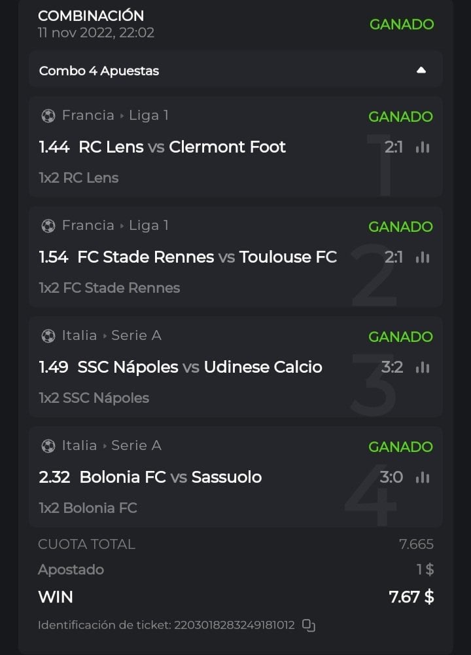471x655 pixels.
Task: Click the Italia Serie A label above Nápoles
Action: (111, 335)
